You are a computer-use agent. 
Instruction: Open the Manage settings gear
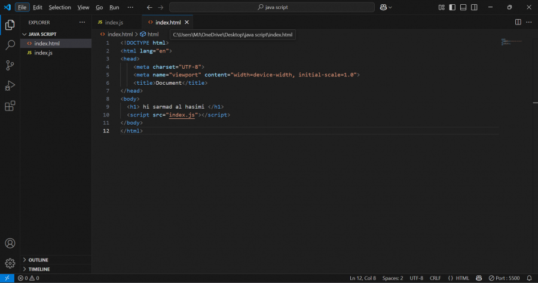point(10,263)
